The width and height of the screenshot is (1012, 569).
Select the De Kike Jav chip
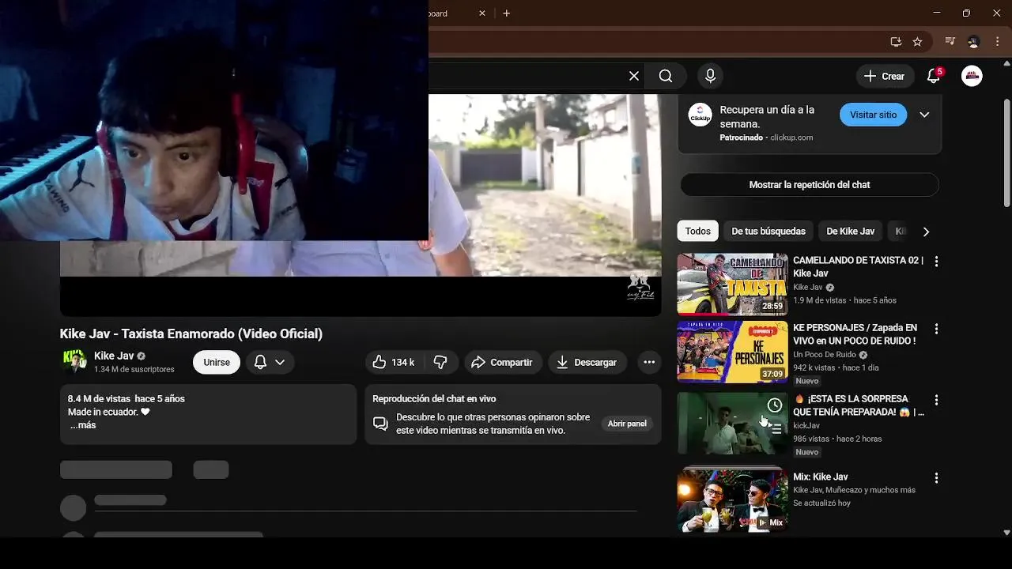click(850, 231)
